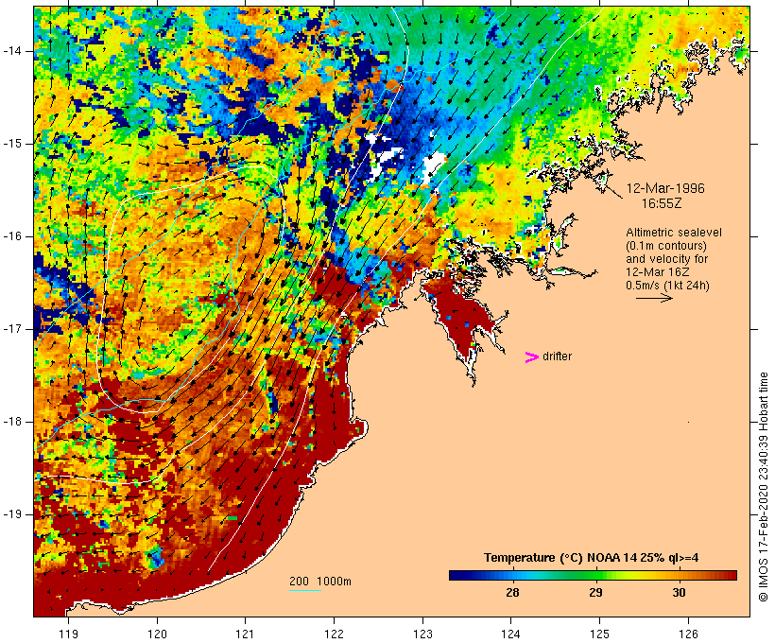Click the dark blue end of colorbar
Viewport: 775px width, 643px height.
[457, 575]
